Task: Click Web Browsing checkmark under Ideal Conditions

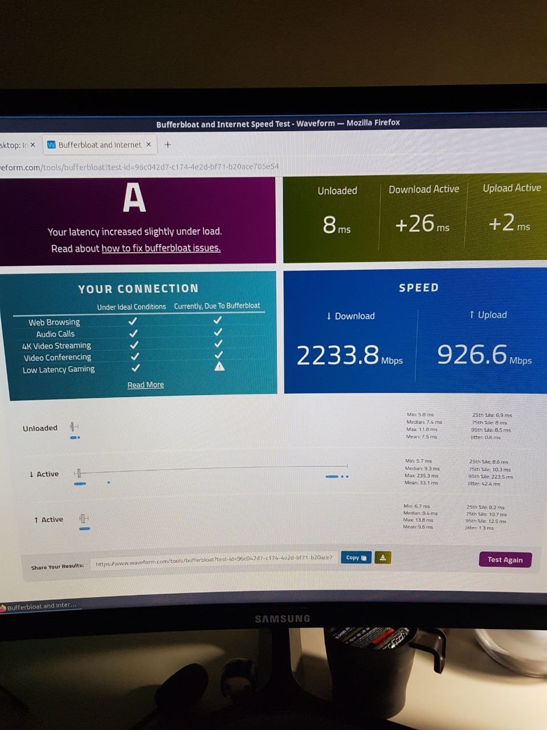Action: click(x=133, y=321)
